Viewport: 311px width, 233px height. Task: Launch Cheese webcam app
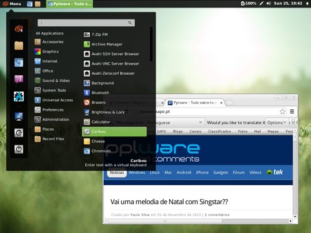click(x=115, y=142)
